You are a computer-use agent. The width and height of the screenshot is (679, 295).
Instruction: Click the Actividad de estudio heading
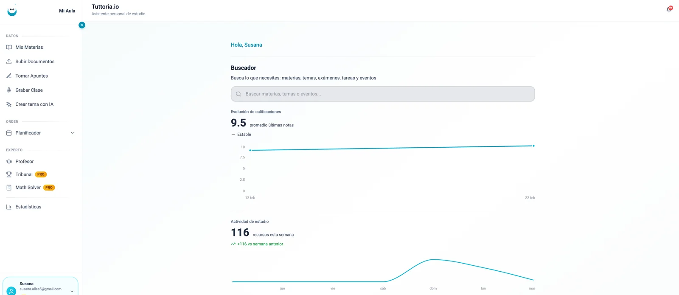(x=250, y=222)
